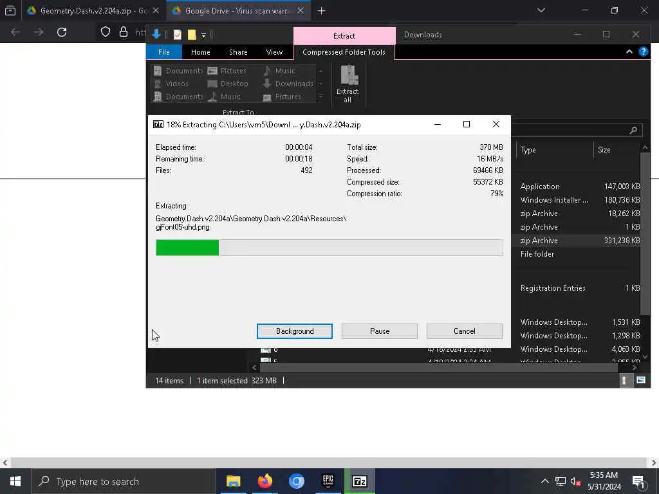Click the tracking protection shield icon
659x494 pixels.
(x=106, y=32)
